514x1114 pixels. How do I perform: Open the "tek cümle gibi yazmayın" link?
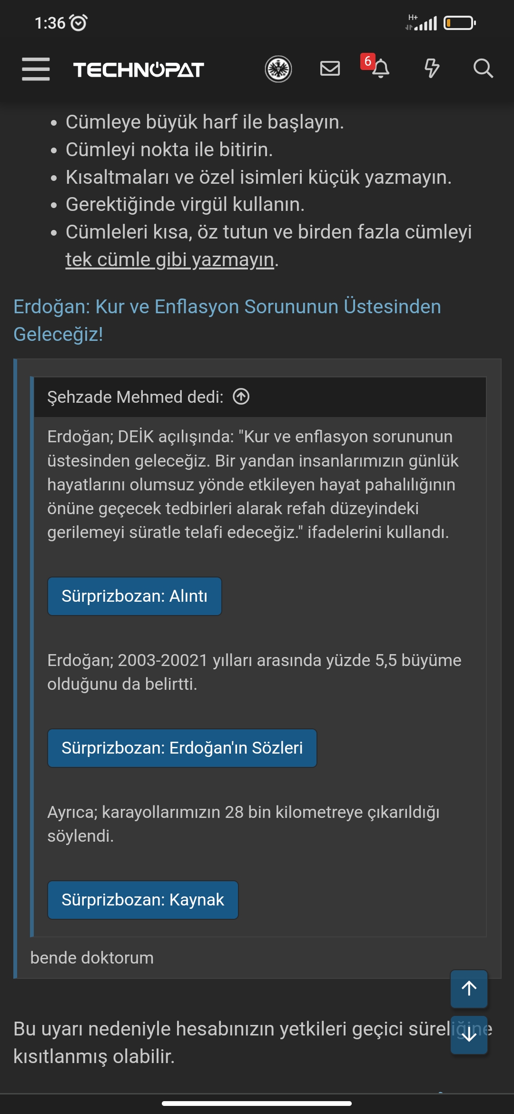(170, 260)
